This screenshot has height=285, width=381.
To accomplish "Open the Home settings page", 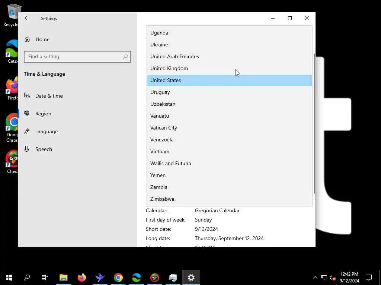I will 77,39.
